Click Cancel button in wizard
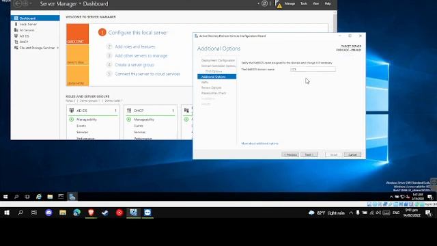437x246 pixels. click(x=352, y=154)
